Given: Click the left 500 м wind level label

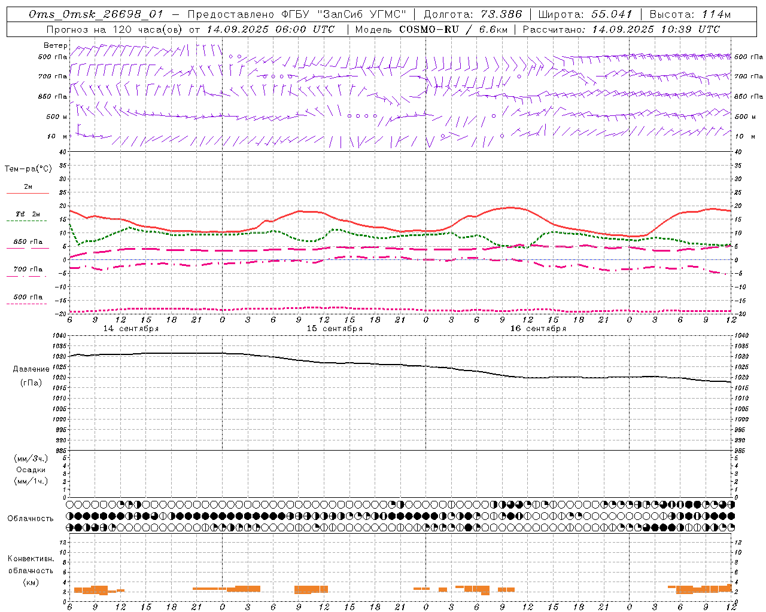Looking at the screenshot, I should point(57,117).
